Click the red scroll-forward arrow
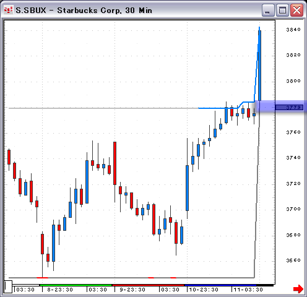The image size is (307, 297). (298, 289)
